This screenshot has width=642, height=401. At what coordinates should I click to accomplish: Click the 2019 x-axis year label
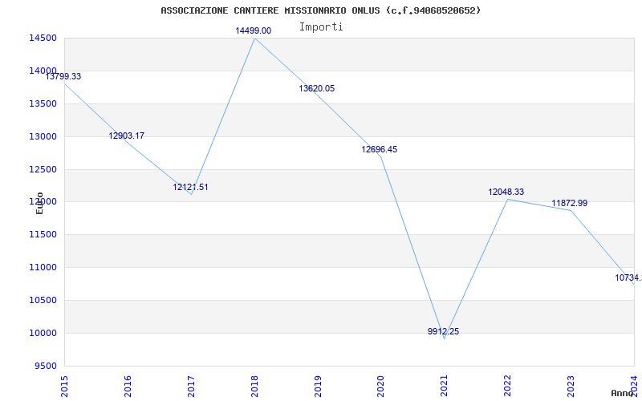[x=318, y=387]
